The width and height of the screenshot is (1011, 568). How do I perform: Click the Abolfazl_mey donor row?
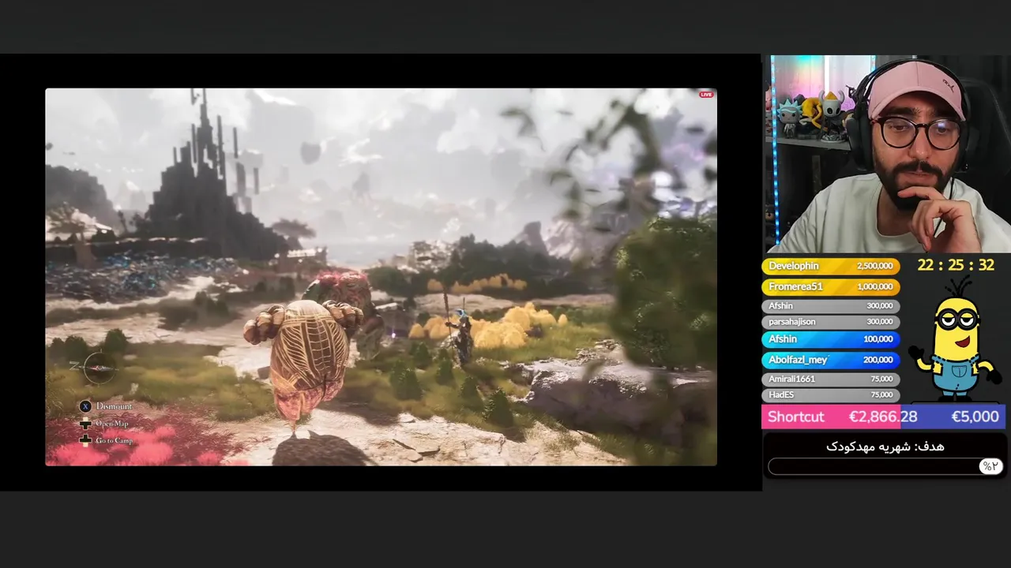coord(830,359)
